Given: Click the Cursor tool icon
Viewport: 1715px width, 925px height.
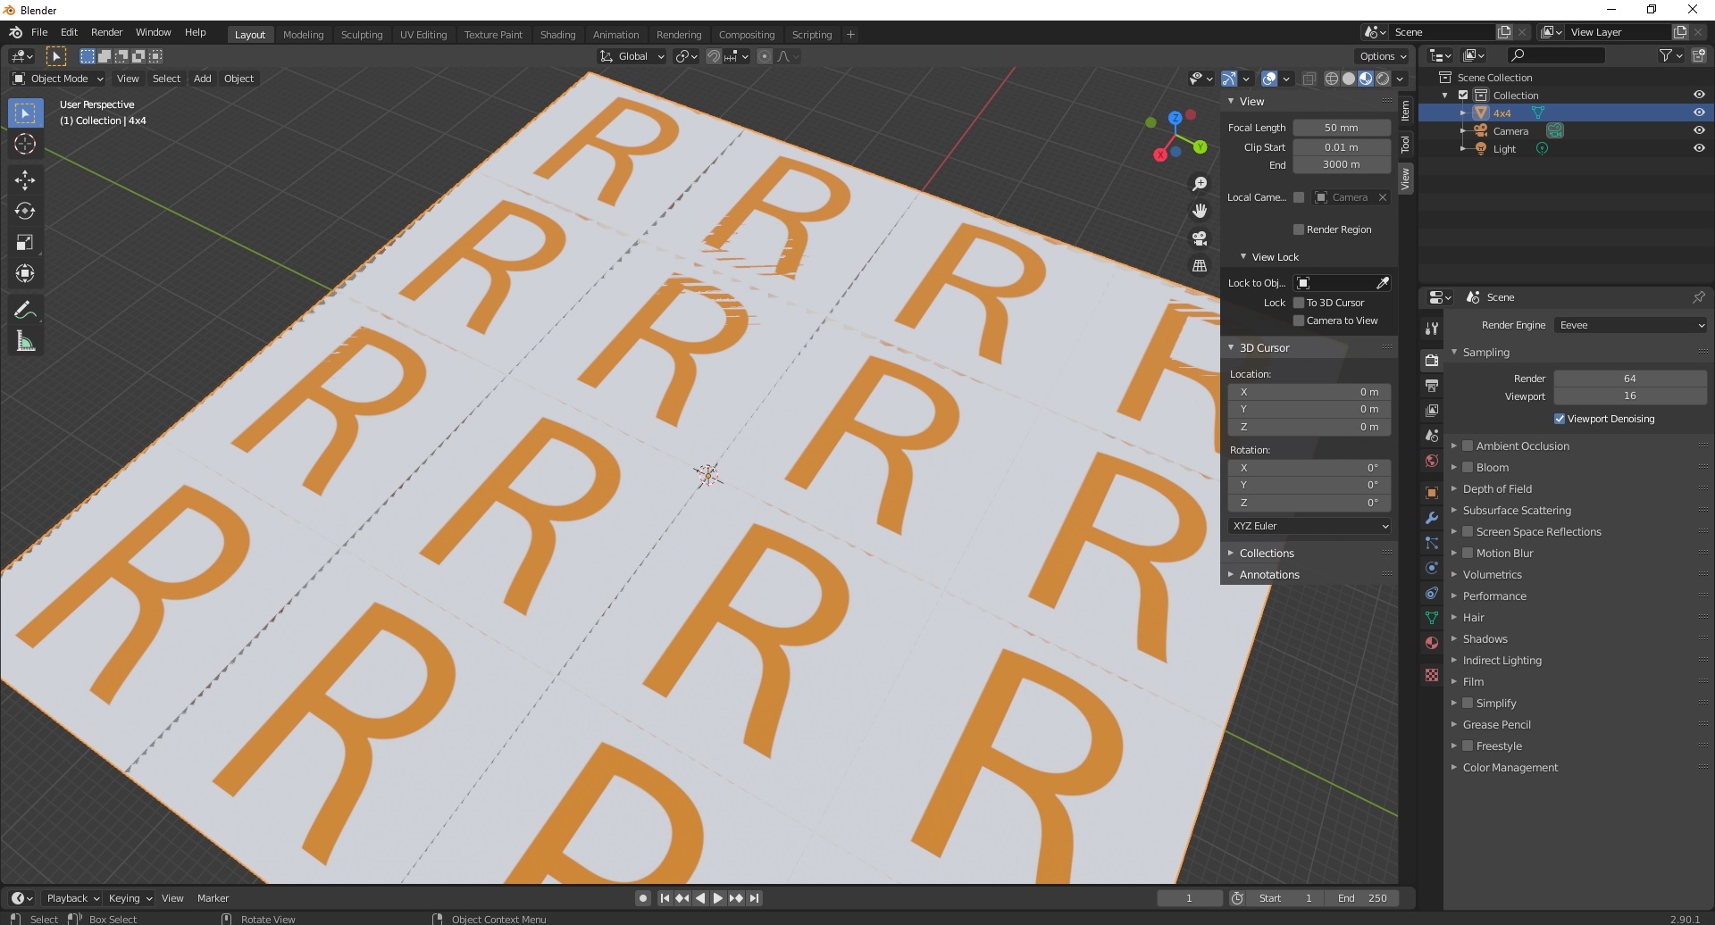Looking at the screenshot, I should 25,145.
